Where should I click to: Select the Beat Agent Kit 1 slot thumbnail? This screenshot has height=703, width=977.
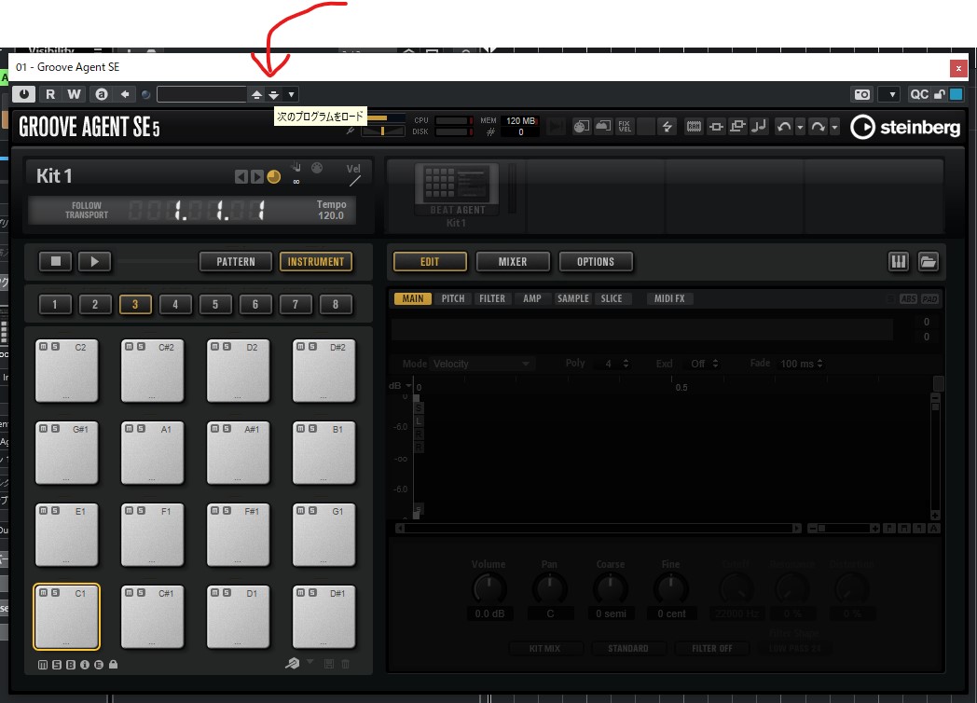tap(457, 190)
